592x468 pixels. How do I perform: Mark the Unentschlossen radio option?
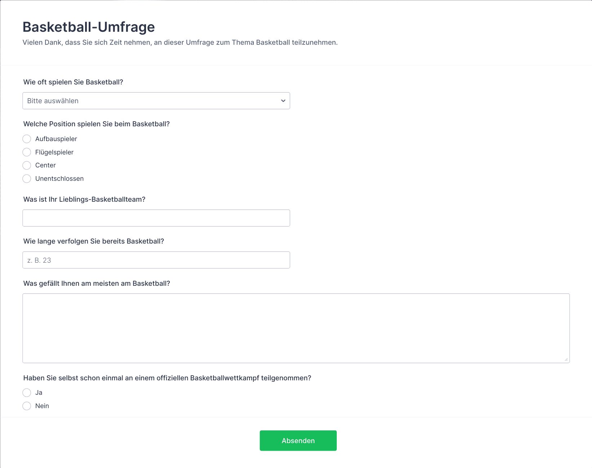27,179
